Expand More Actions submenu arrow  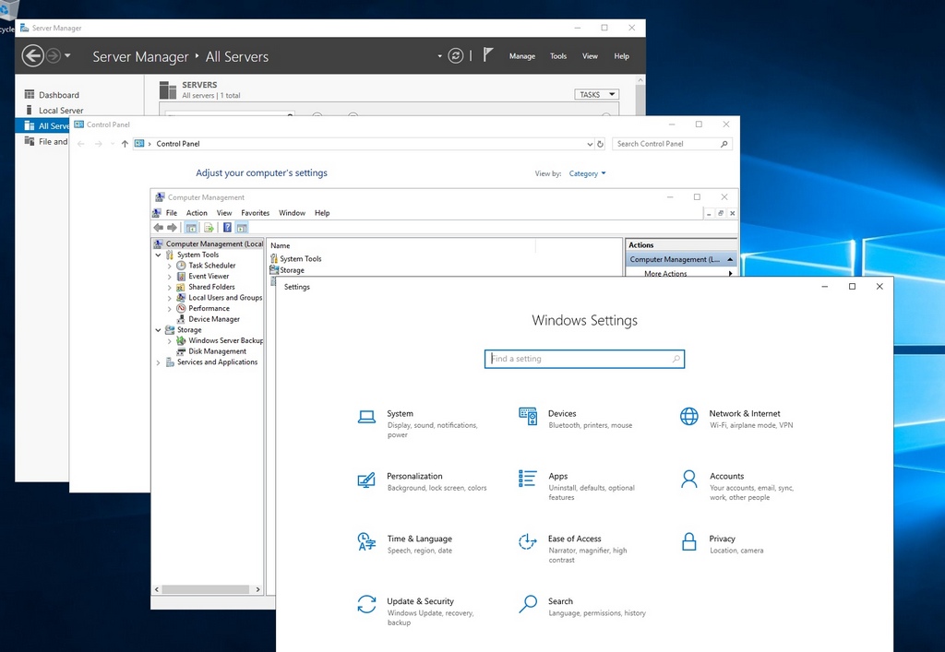tap(731, 273)
